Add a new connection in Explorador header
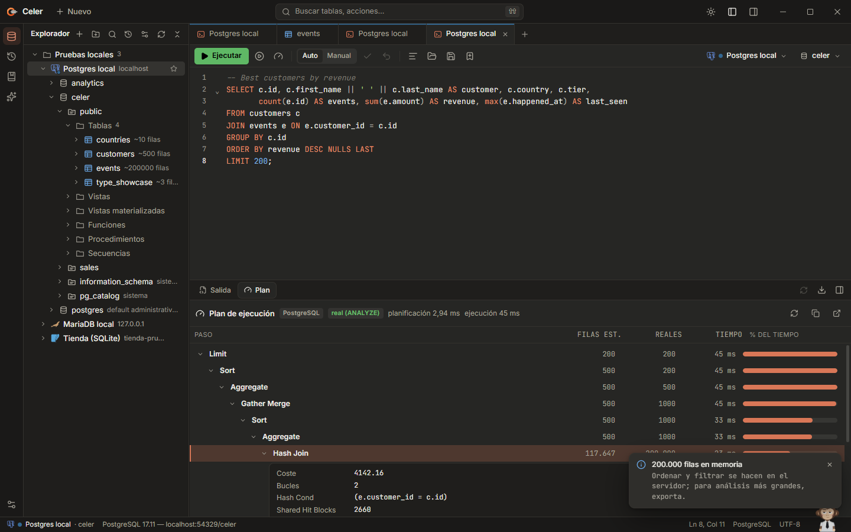 click(79, 34)
